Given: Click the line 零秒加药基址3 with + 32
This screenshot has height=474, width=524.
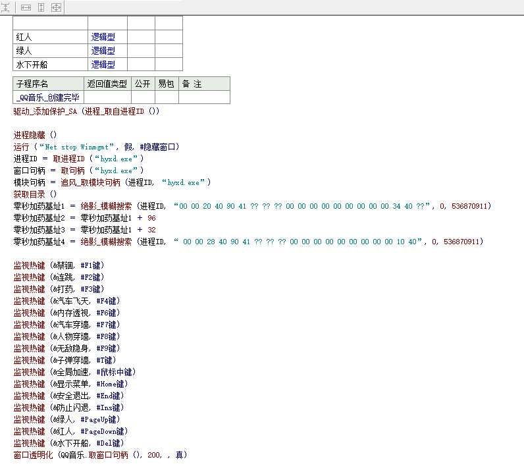Looking at the screenshot, I should (84, 230).
